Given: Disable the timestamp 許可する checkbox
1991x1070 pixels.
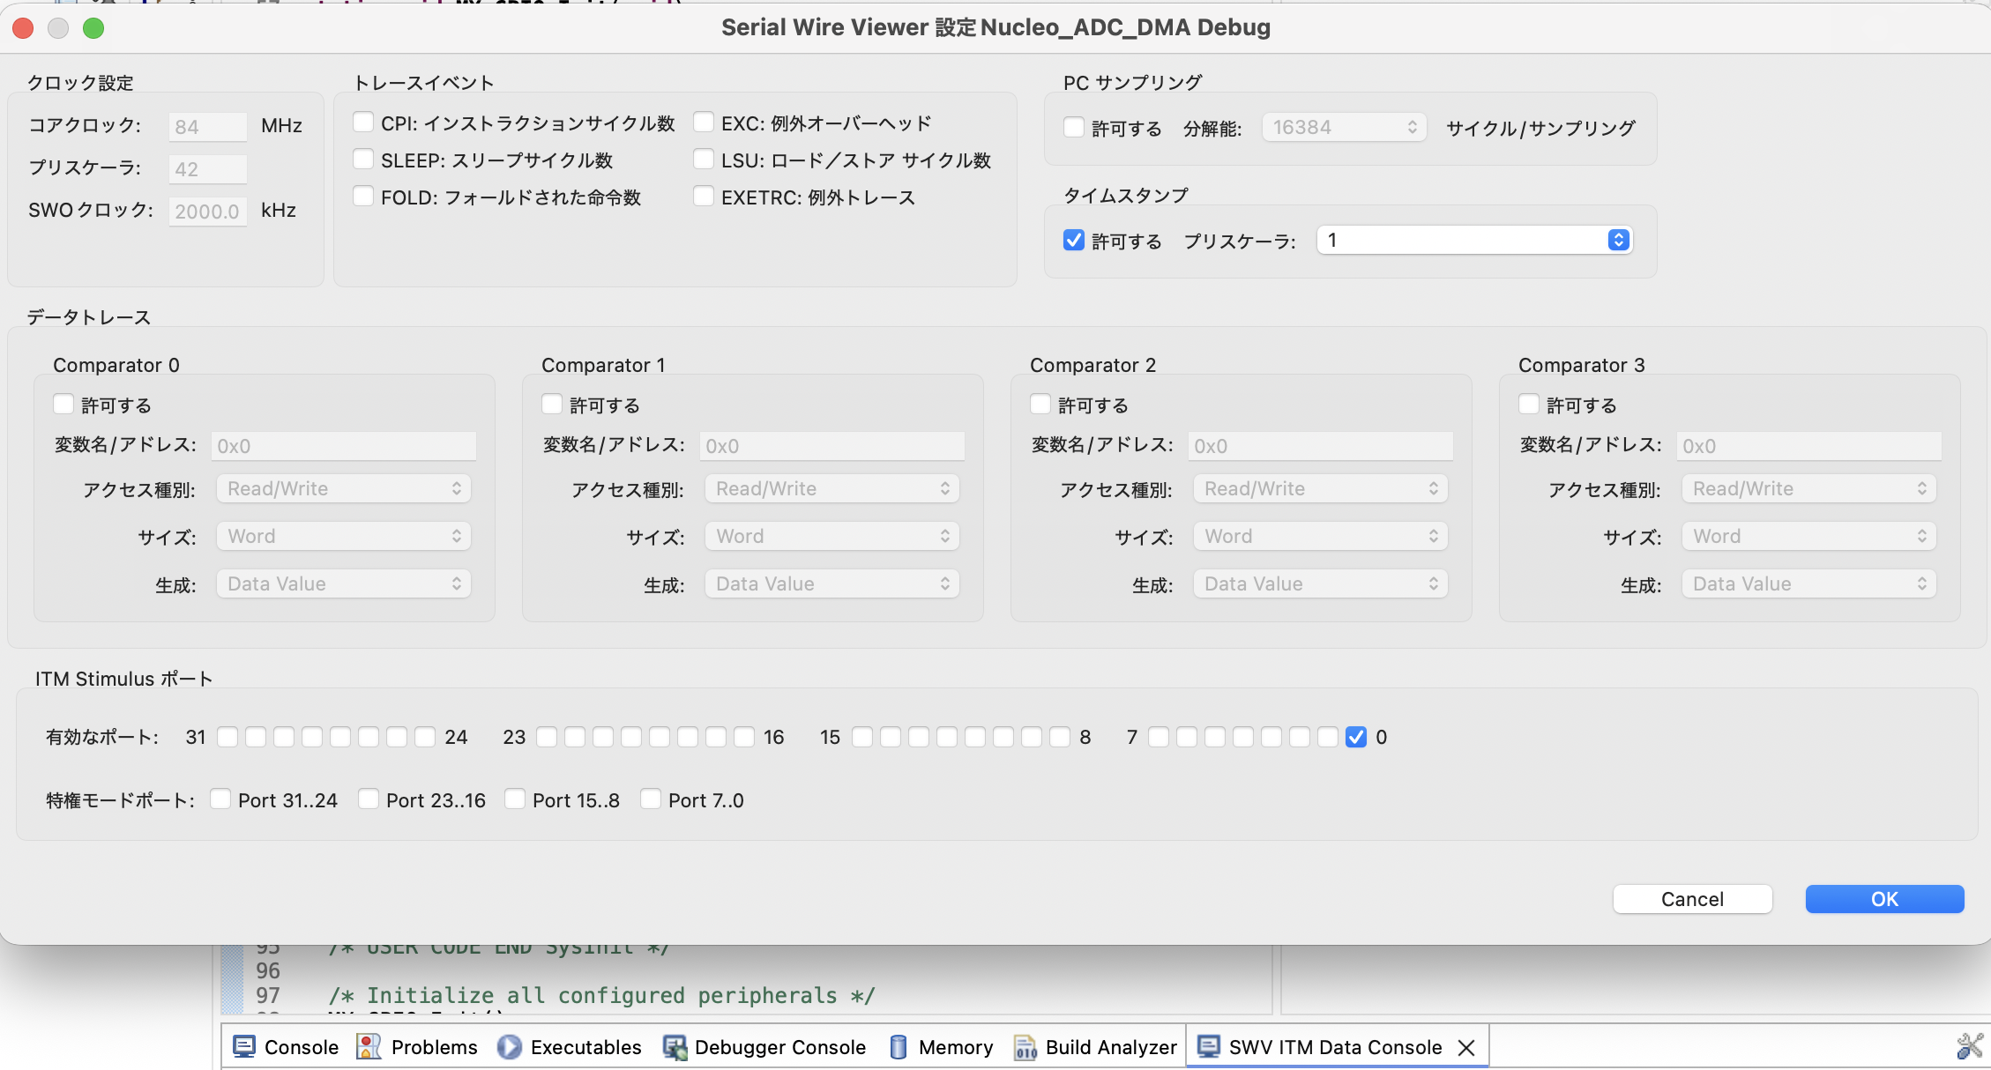Looking at the screenshot, I should click(x=1074, y=240).
